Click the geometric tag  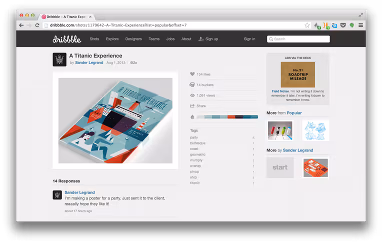[x=197, y=154]
